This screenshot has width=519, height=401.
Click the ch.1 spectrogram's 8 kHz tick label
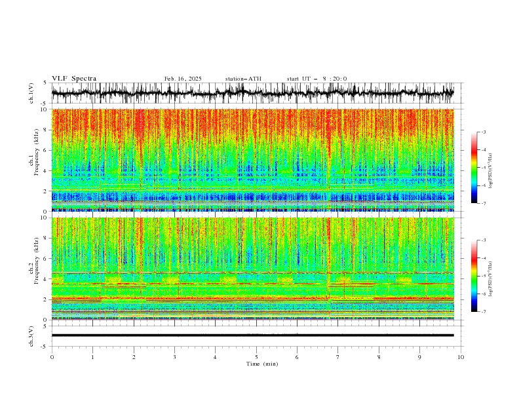point(46,130)
